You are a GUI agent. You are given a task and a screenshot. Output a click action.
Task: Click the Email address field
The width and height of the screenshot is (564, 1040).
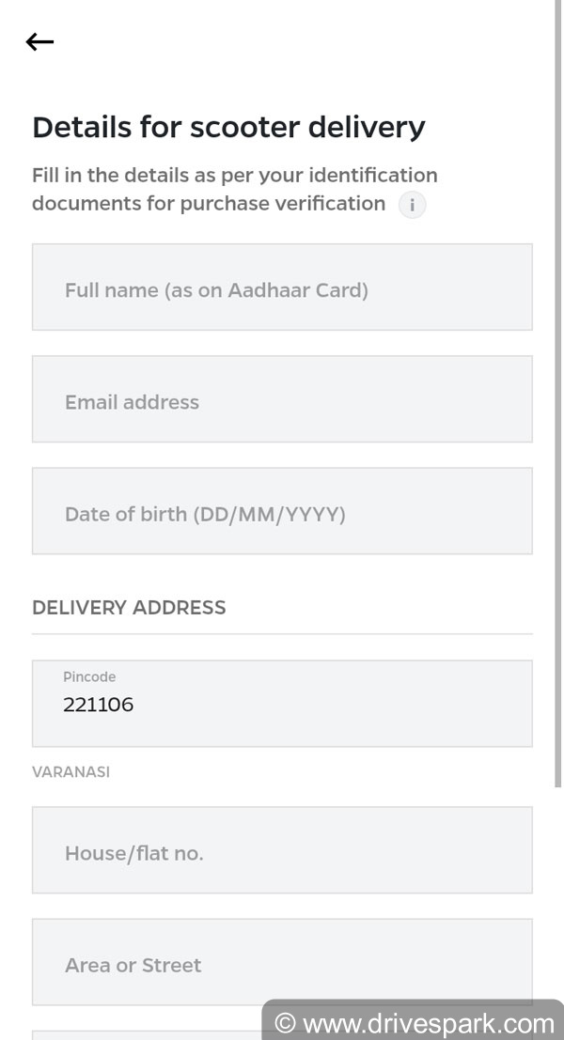(x=282, y=401)
